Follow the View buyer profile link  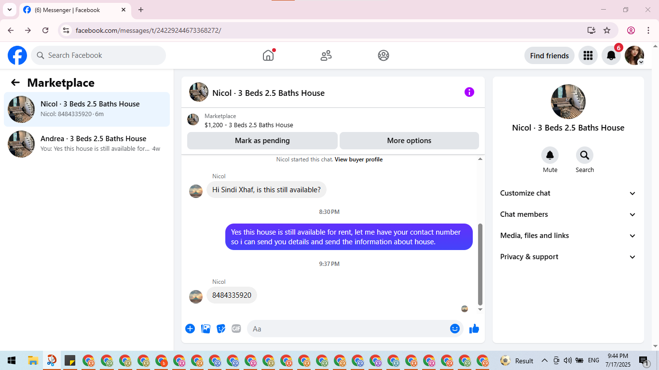pos(358,159)
